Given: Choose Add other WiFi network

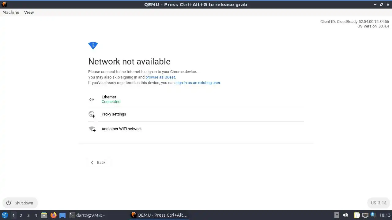Looking at the screenshot, I should (196, 129).
